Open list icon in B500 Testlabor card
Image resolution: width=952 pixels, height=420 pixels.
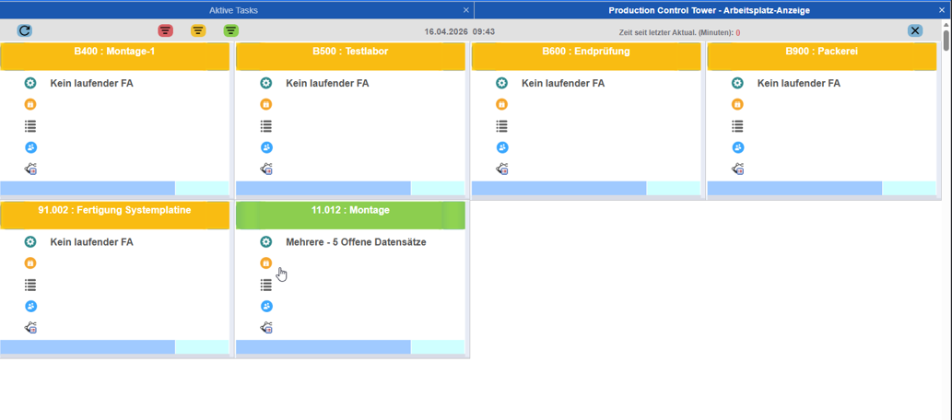(266, 126)
